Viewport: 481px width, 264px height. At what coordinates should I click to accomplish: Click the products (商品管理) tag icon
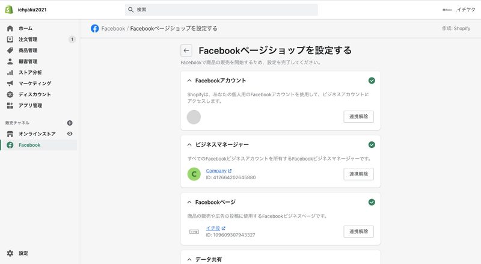tap(10, 51)
